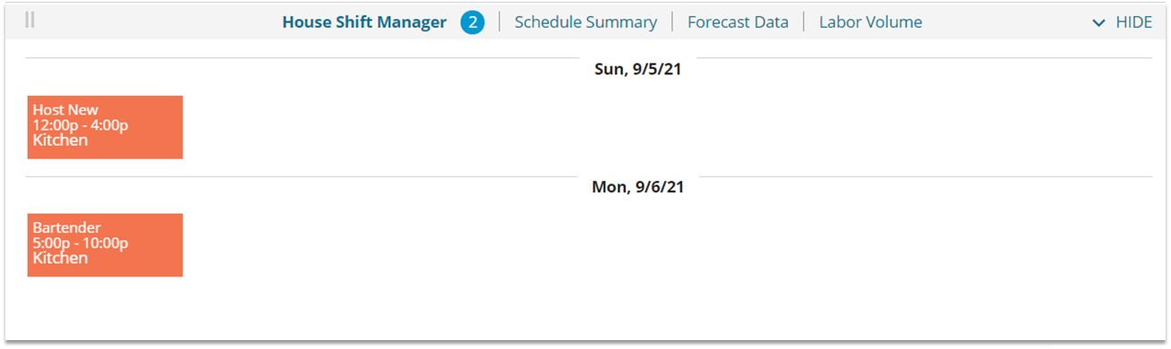This screenshot has width=1171, height=349.
Task: Open the Labor Volume tab
Action: [x=870, y=22]
